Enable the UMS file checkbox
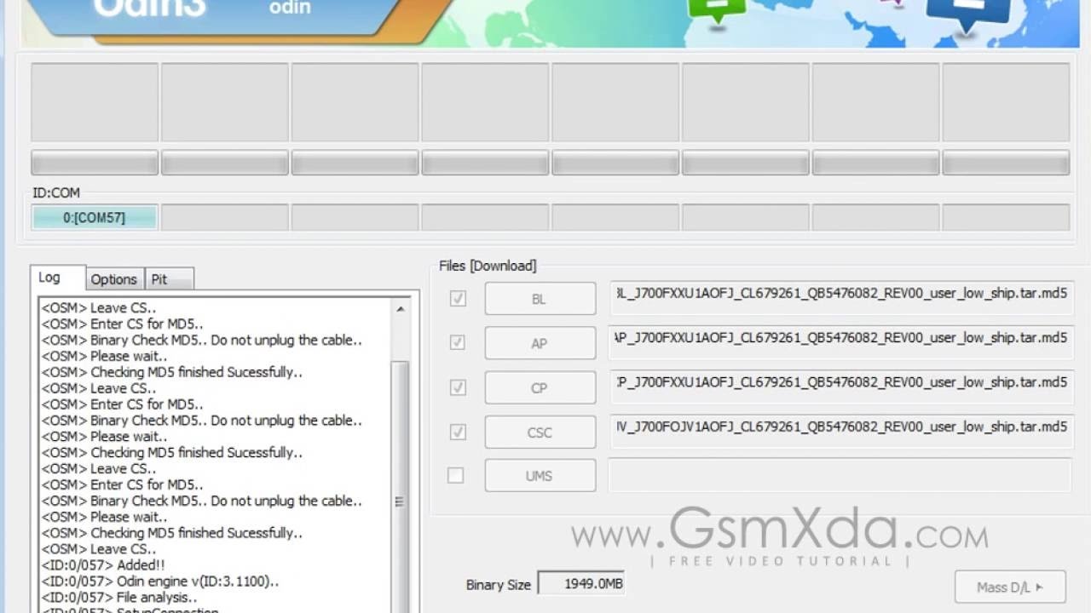Image resolution: width=1091 pixels, height=613 pixels. 456,475
